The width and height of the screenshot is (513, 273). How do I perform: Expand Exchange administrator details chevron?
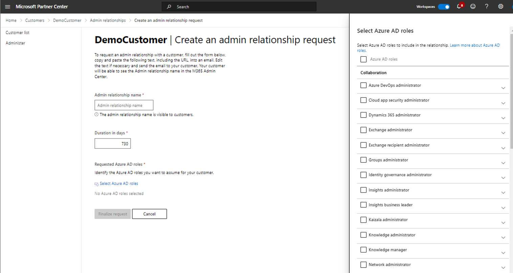(x=503, y=133)
